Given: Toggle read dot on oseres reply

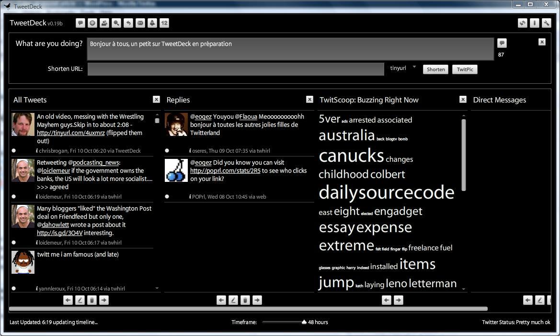Looking at the screenshot, I should tap(167, 150).
